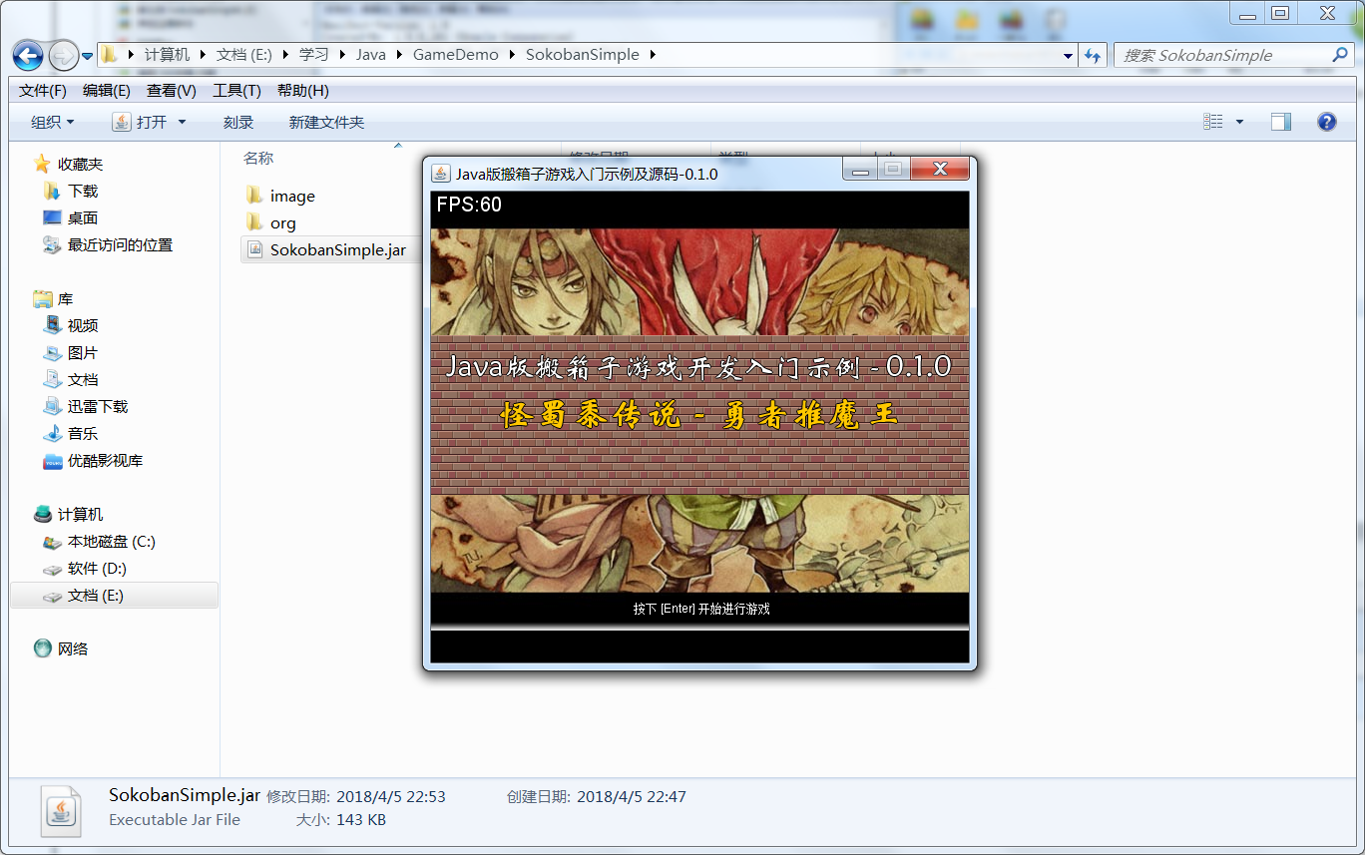Toggle the preview pane button
1365x855 pixels.
1281,122
